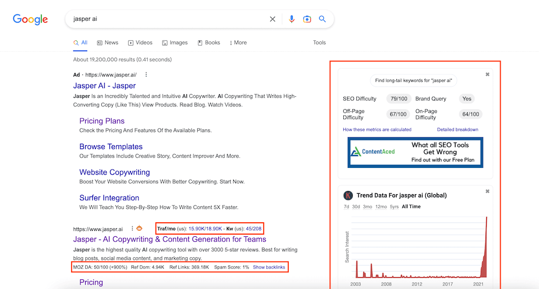Click the 64/100 On-Page Difficulty value
The width and height of the screenshot is (539, 289).
[471, 114]
